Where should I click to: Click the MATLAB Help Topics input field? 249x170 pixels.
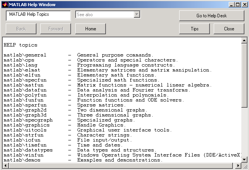pyautogui.click(x=38, y=16)
